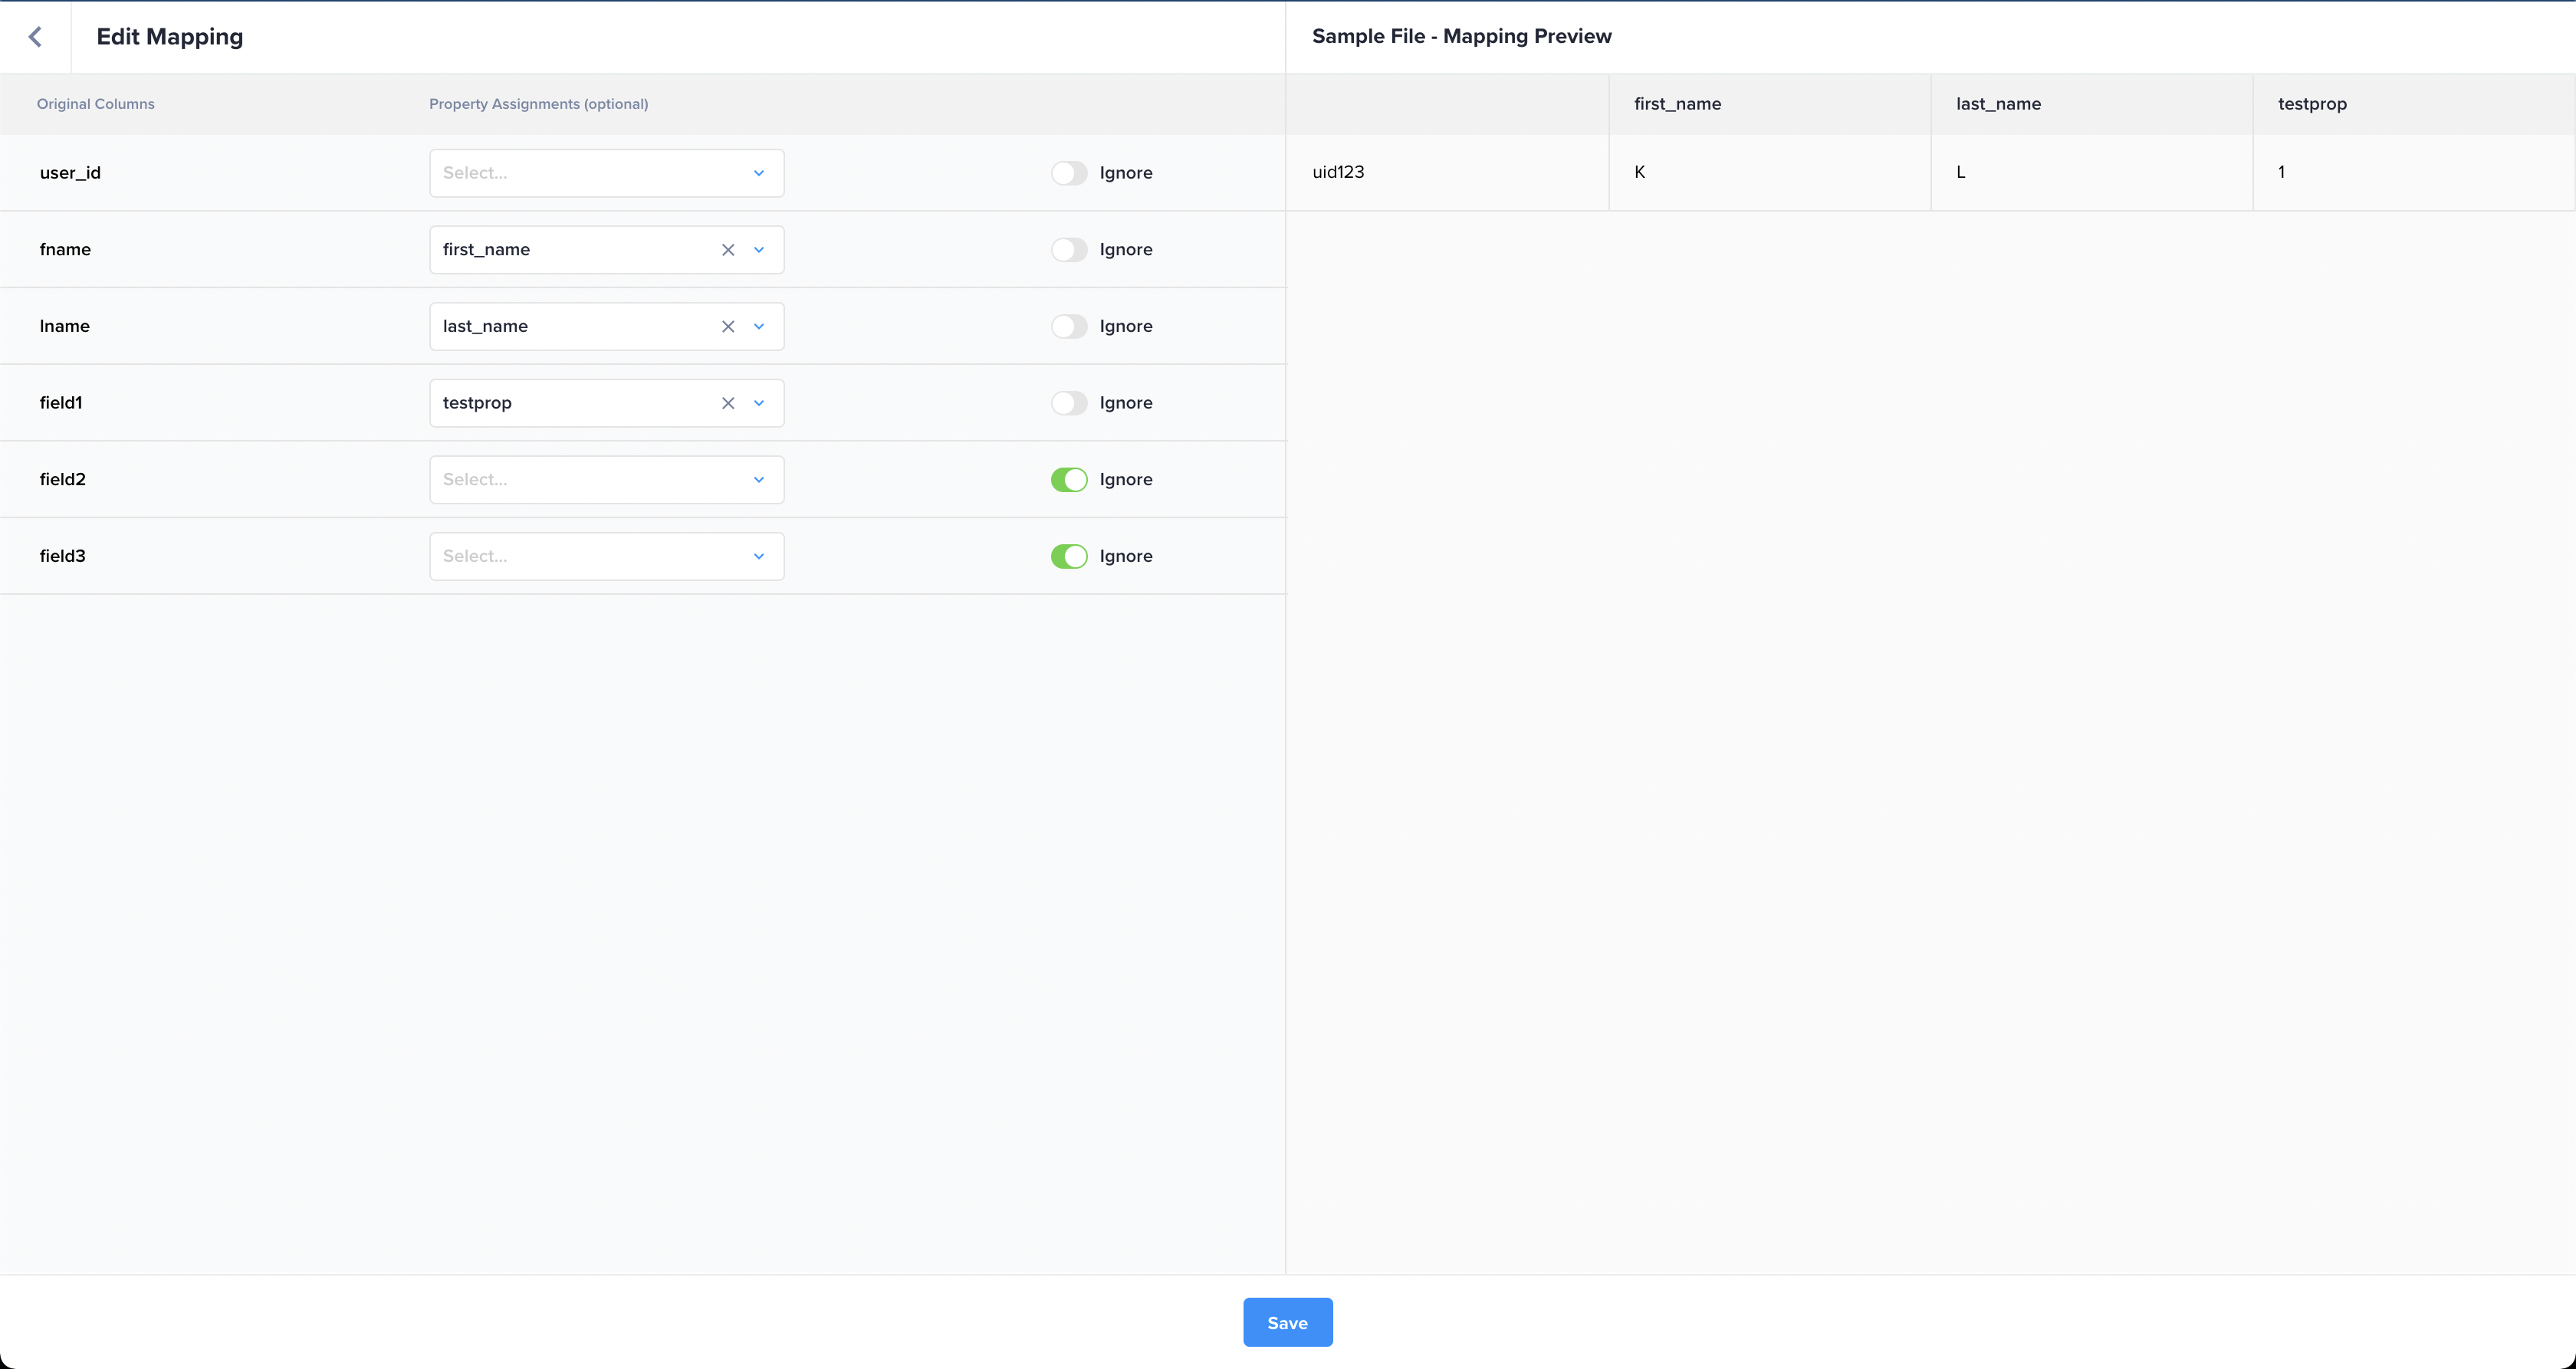Clear the last_name assignment with X icon
Screen dimensions: 2576x1369
(728, 327)
